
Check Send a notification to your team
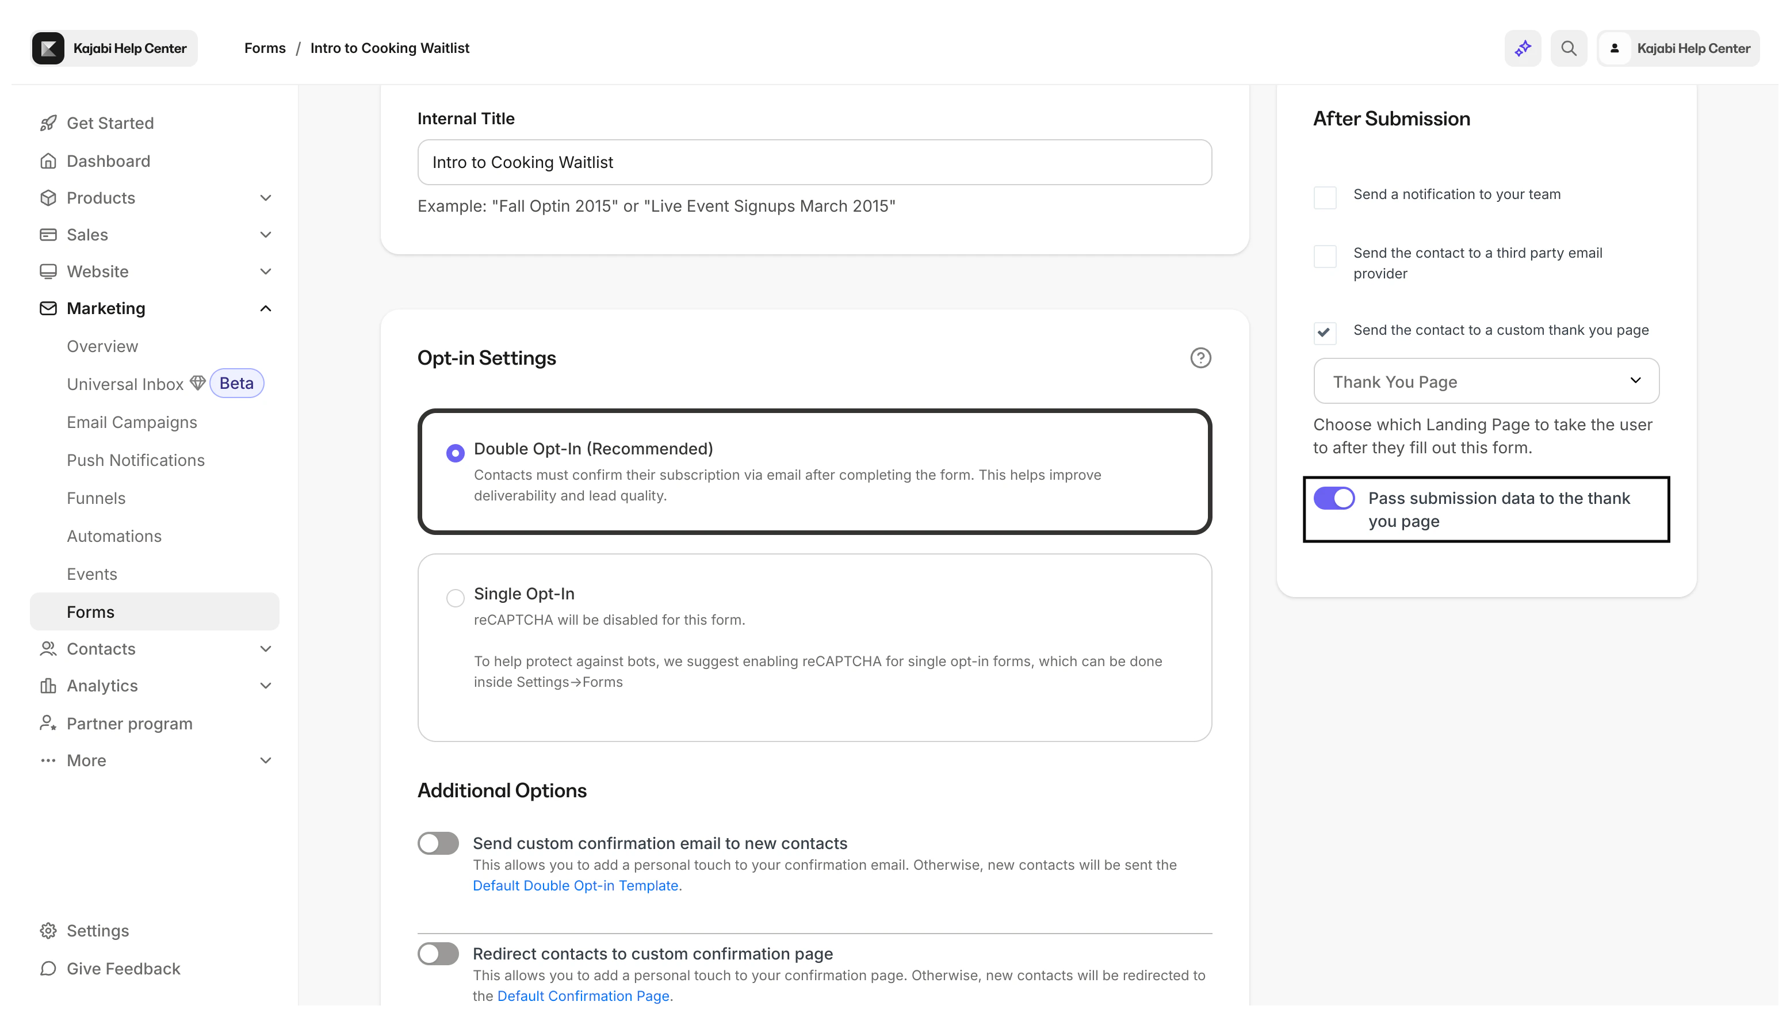1326,198
